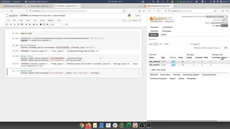Run the current cell

[36, 25]
